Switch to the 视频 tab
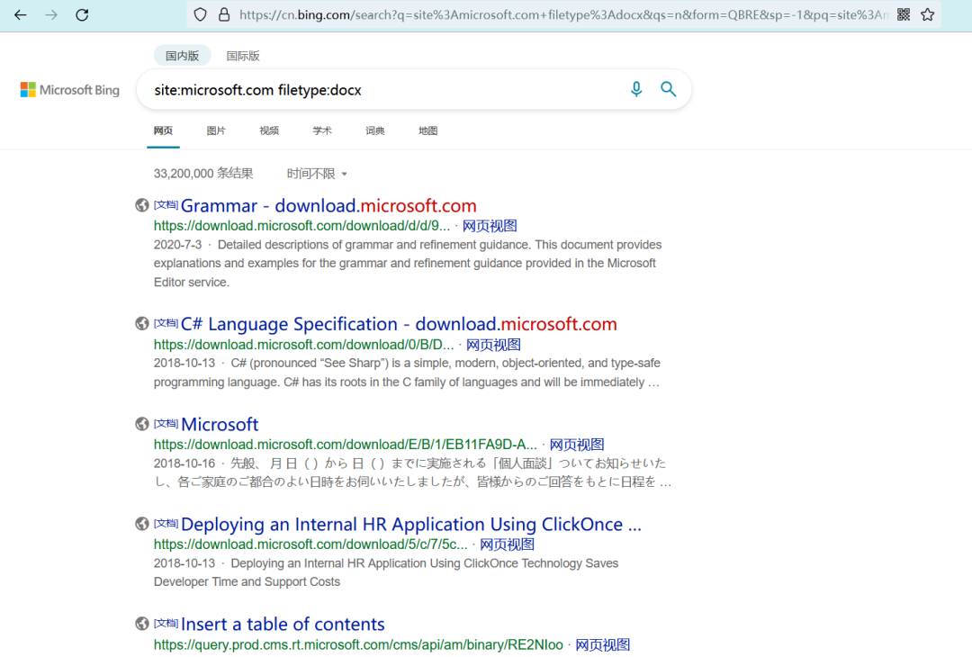 tap(269, 130)
